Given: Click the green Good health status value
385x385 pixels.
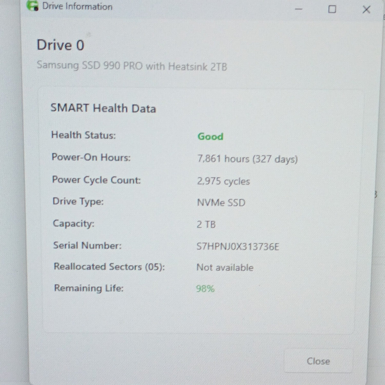Looking at the screenshot, I should coord(210,136).
